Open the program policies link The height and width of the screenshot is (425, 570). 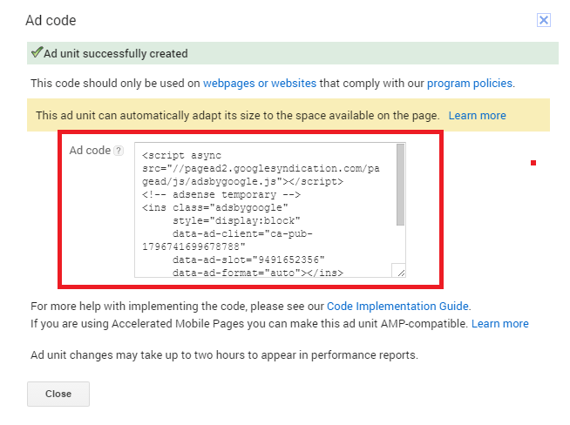click(x=469, y=84)
